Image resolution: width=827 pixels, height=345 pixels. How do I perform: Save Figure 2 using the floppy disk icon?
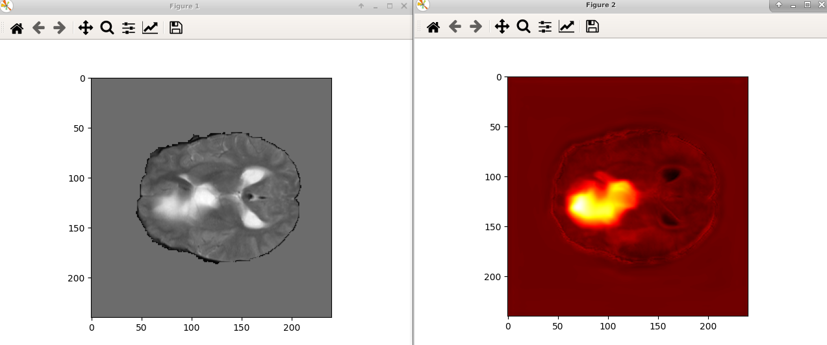point(592,27)
